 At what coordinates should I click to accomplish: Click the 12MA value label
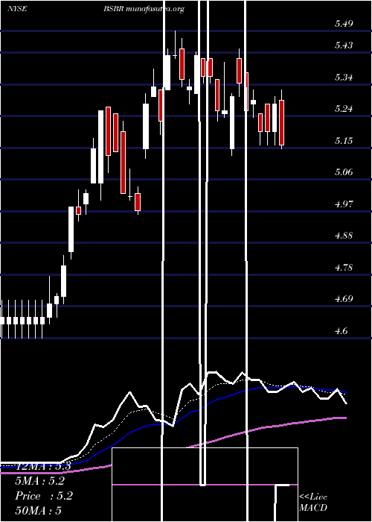point(43,466)
